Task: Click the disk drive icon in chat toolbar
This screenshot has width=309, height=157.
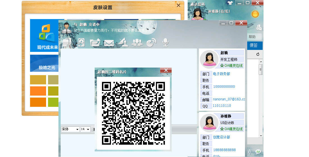Action: [81, 42]
